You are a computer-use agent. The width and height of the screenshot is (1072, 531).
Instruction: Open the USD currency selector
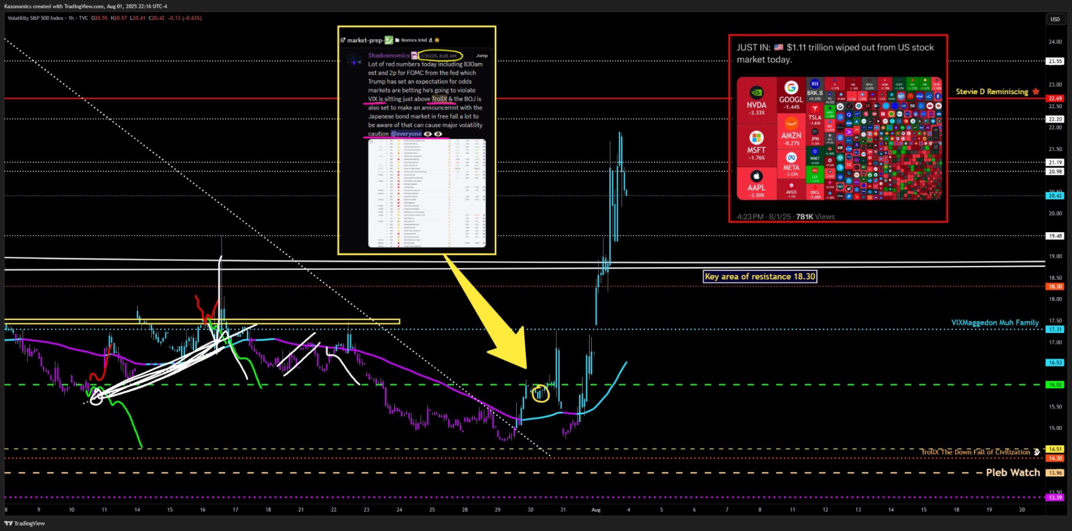tap(1055, 19)
